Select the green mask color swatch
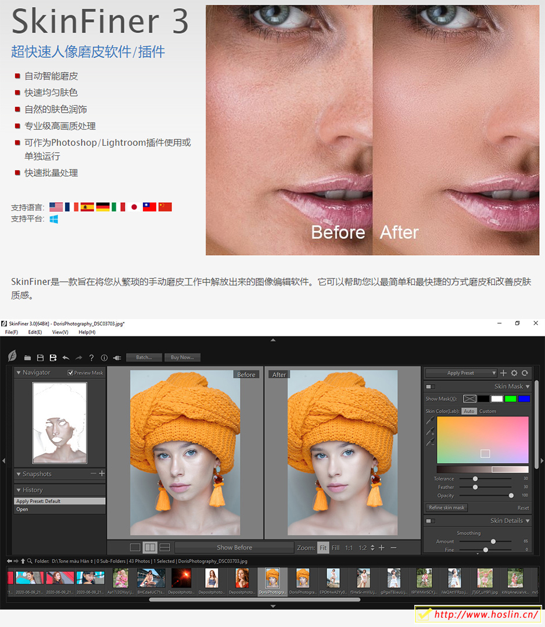545x627 pixels. click(x=511, y=399)
